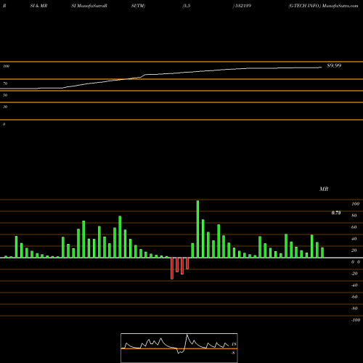Click the RSI value 89.99 label
Image resolution: width=363 pixels, height=363 pixels.
pos(334,65)
